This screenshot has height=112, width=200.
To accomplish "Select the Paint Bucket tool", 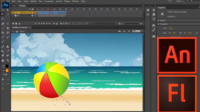I will coord(8,47).
